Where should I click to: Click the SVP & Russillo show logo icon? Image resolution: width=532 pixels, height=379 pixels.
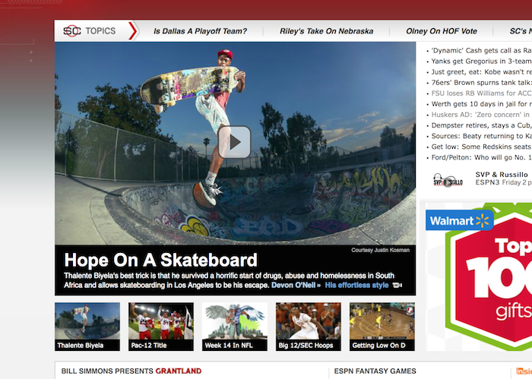448,180
